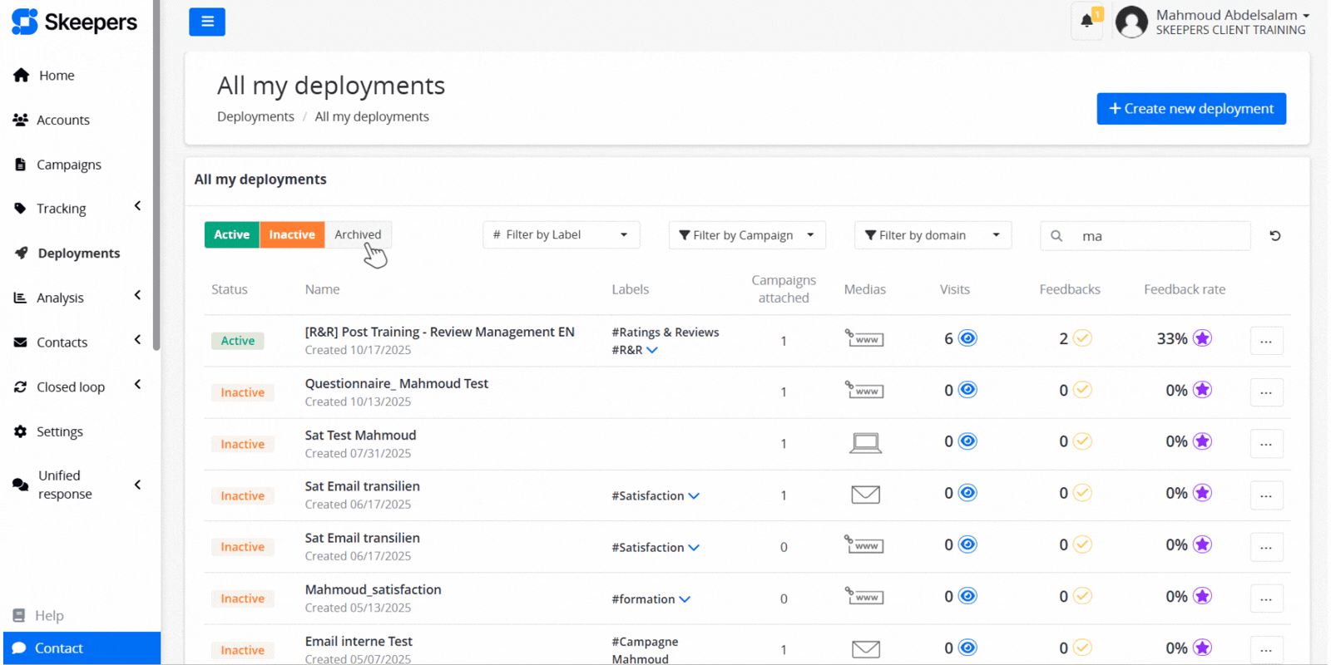Viewport: 1331px width, 665px height.
Task: Expand the Filter by domain dropdown
Action: [932, 235]
